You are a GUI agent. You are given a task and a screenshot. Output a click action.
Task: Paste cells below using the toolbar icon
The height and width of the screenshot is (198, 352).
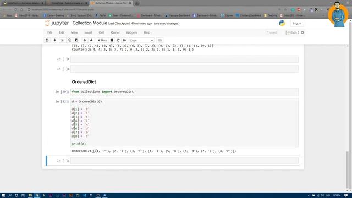tap(76, 40)
